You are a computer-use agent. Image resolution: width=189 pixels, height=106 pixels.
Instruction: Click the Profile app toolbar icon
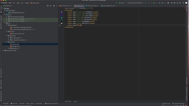159,3
